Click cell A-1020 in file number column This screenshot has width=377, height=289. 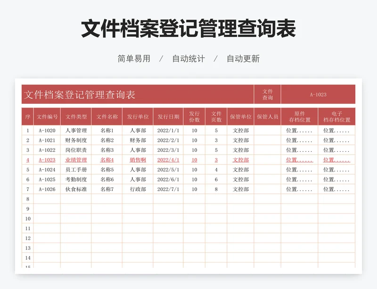(x=47, y=131)
